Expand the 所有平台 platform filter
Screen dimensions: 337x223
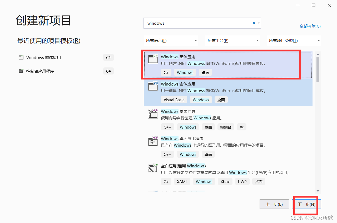232,41
